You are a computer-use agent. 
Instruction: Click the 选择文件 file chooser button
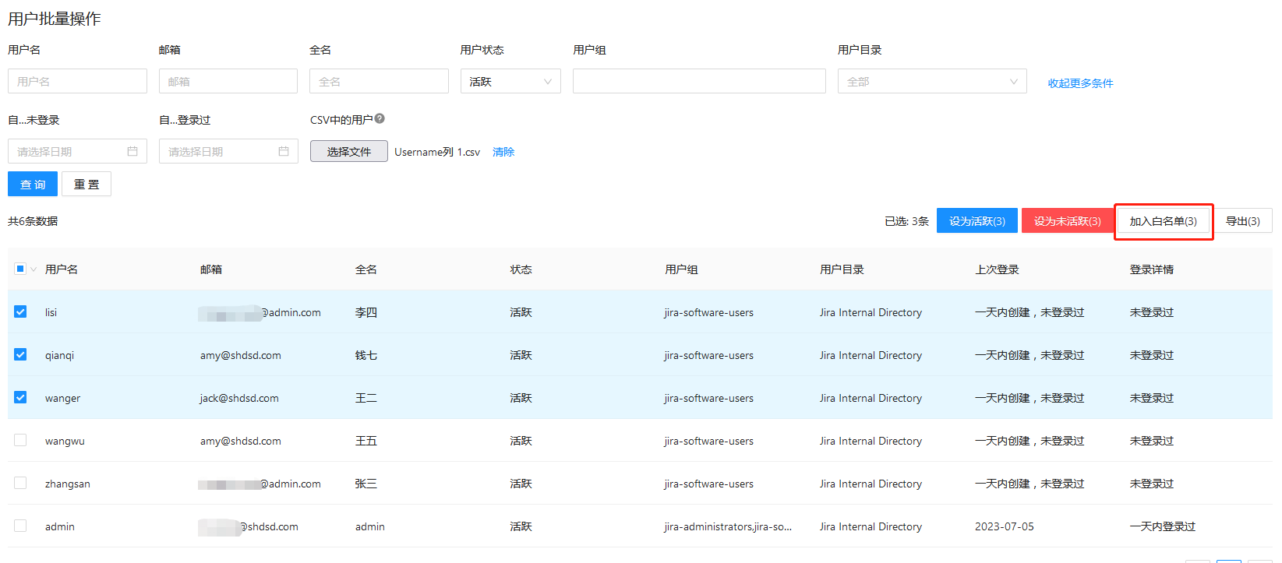[348, 151]
